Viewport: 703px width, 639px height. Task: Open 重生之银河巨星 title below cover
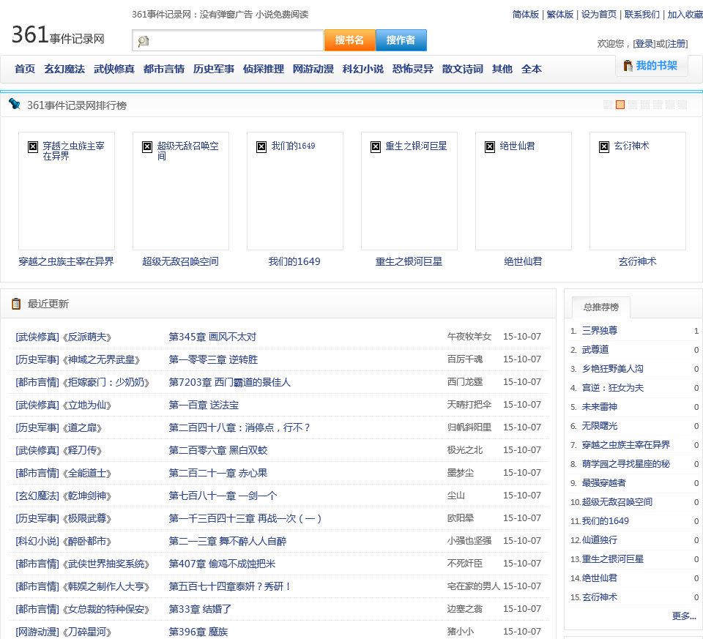coord(409,262)
